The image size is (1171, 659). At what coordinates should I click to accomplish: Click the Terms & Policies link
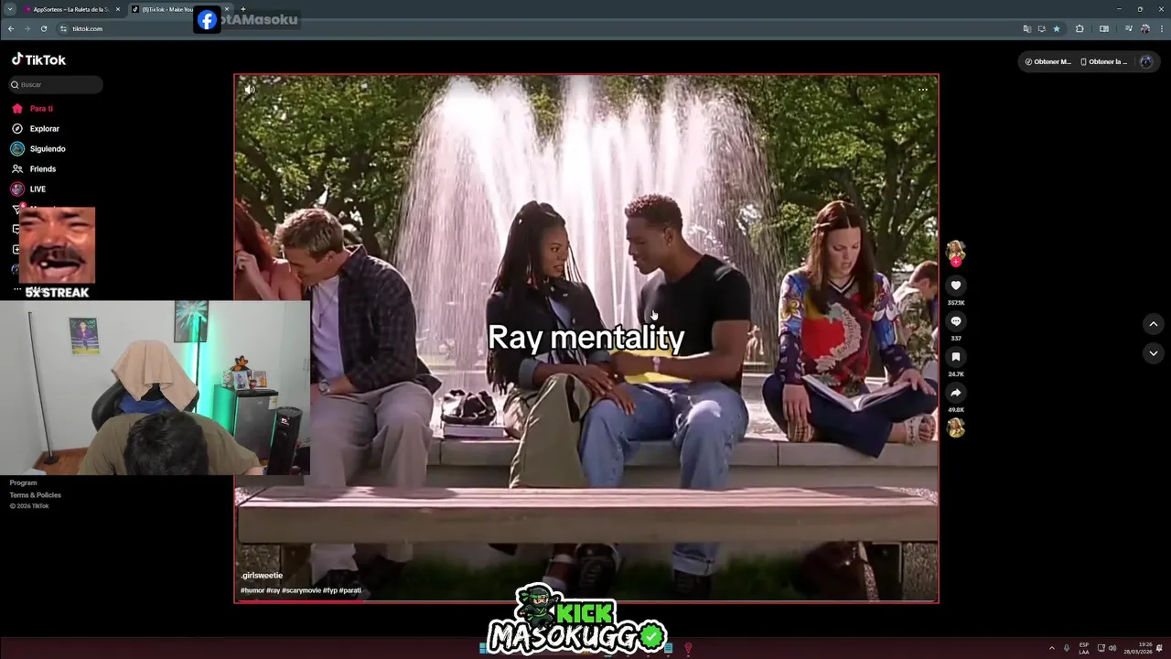click(x=35, y=495)
